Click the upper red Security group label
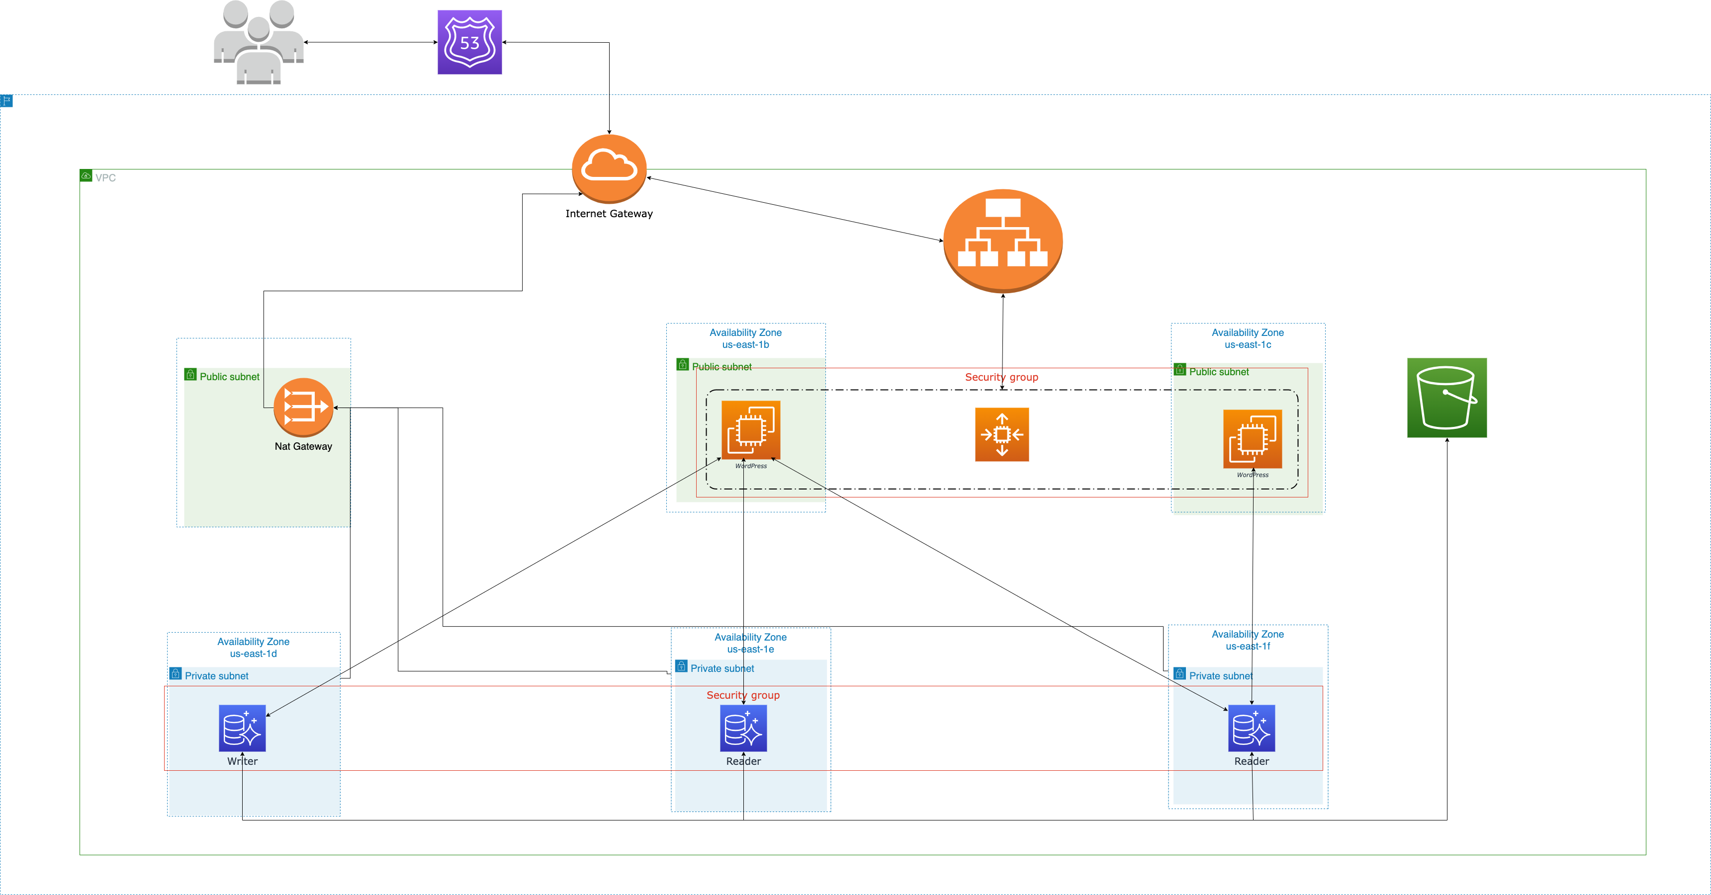Viewport: 1711px width, 895px height. [x=1001, y=377]
